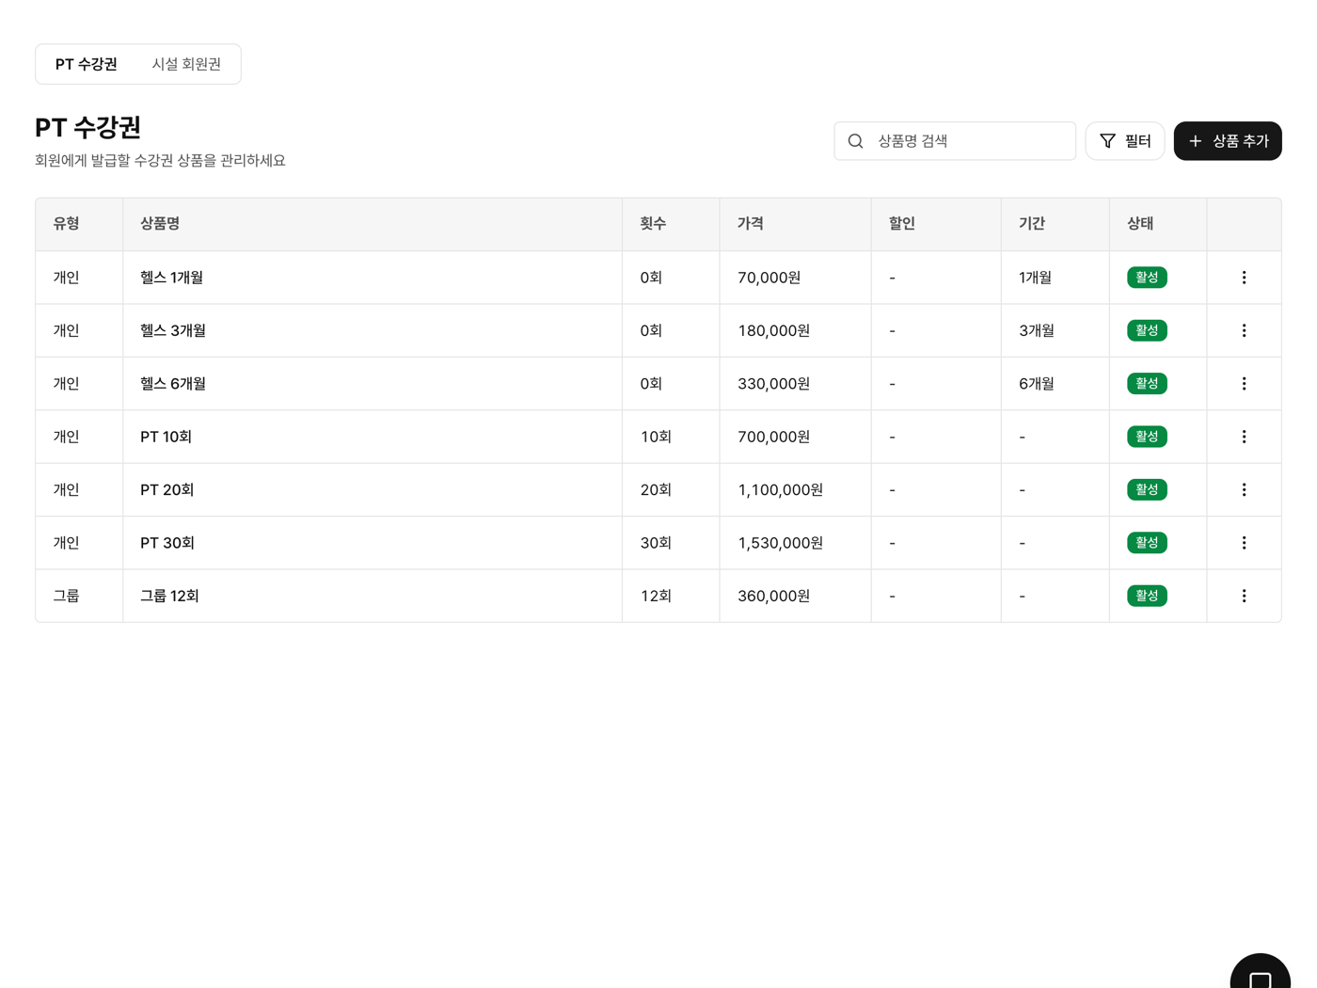
Task: Switch to the 시설 회원권 tab
Action: 186,64
